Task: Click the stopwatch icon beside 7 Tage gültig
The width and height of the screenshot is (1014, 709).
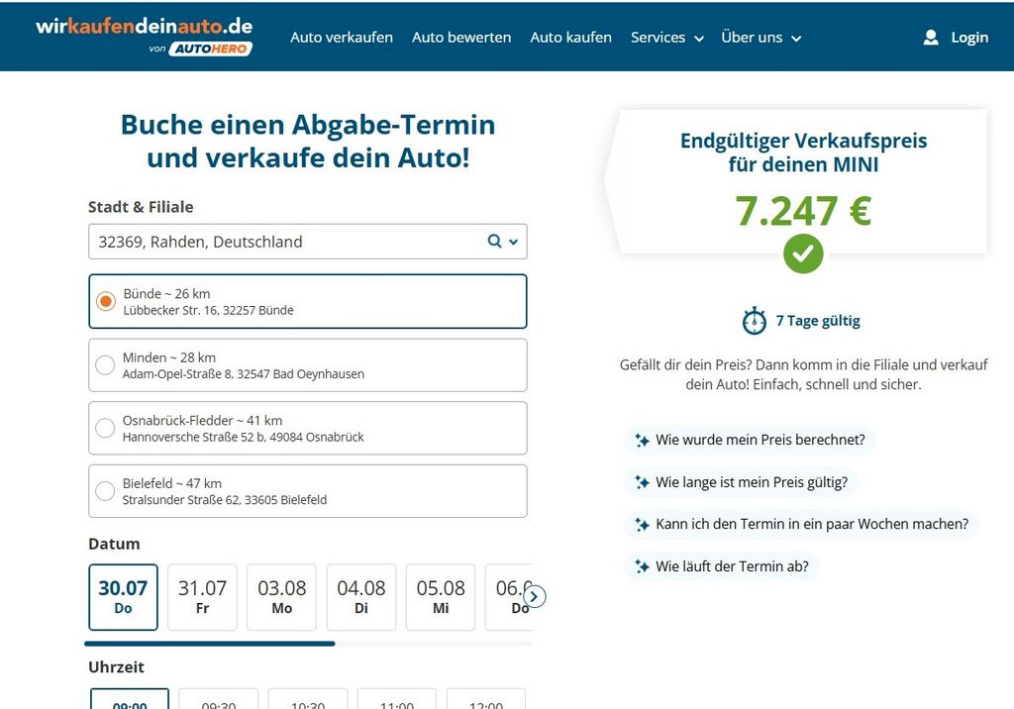Action: click(x=754, y=321)
